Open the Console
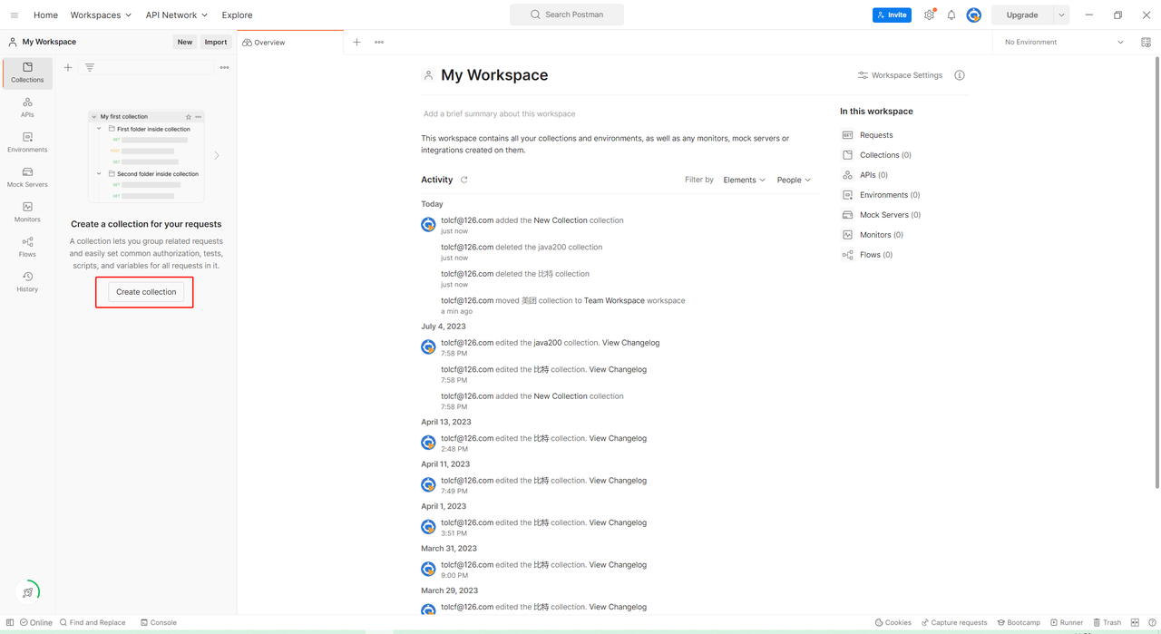1161x634 pixels. 159,622
